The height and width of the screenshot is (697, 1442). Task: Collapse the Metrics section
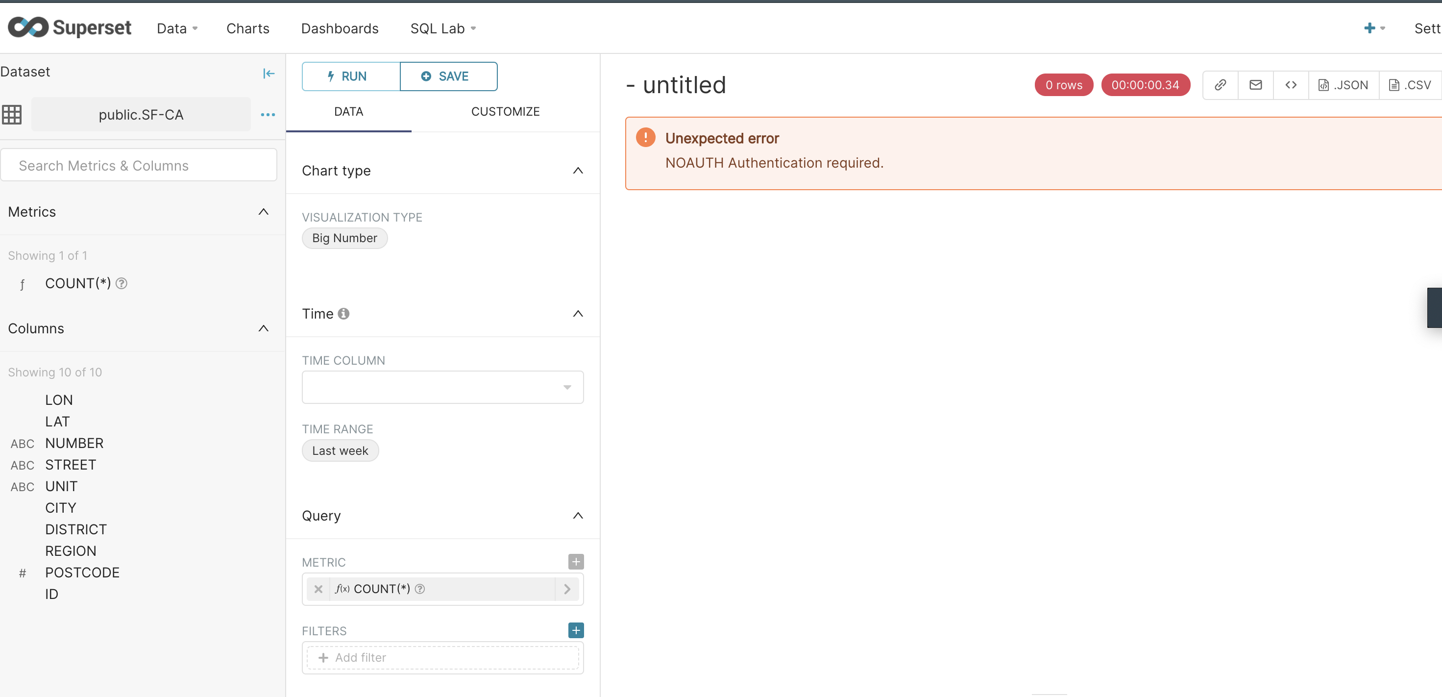pos(263,212)
